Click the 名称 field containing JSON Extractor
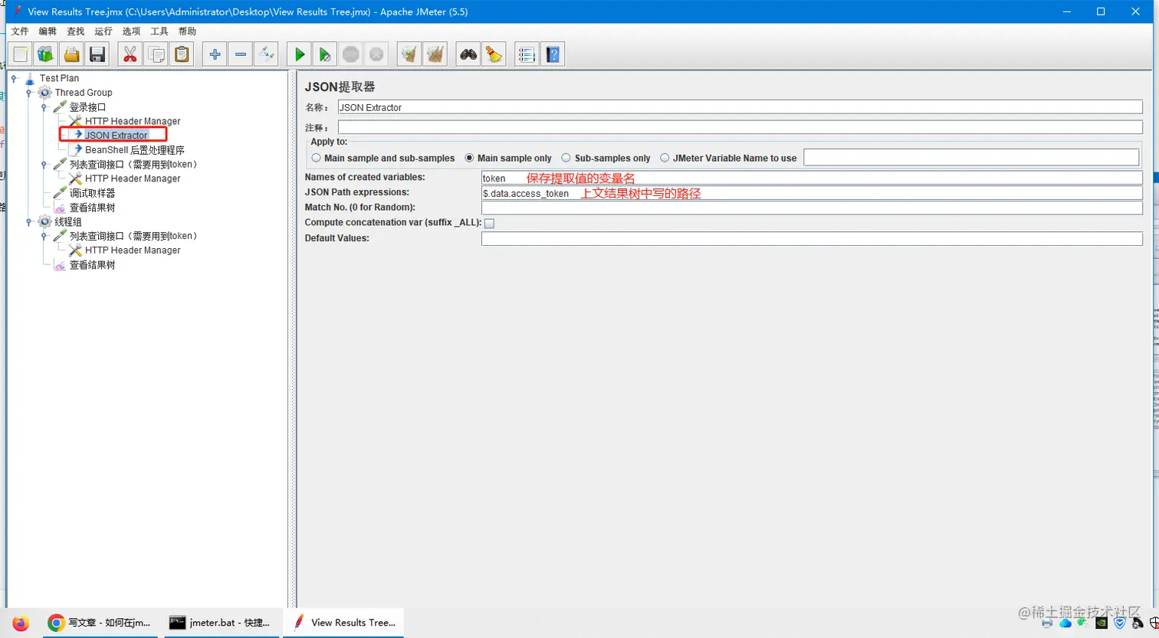 click(x=740, y=107)
